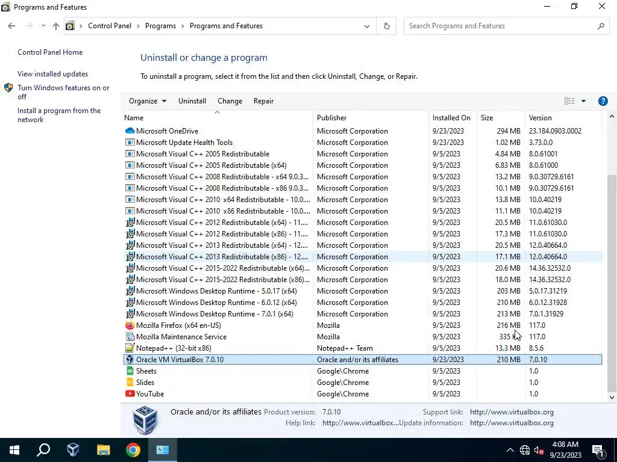The height and width of the screenshot is (462, 617).
Task: Click icon of Visual C++ 2012 Redistributable (x64)
Action: tap(130, 223)
